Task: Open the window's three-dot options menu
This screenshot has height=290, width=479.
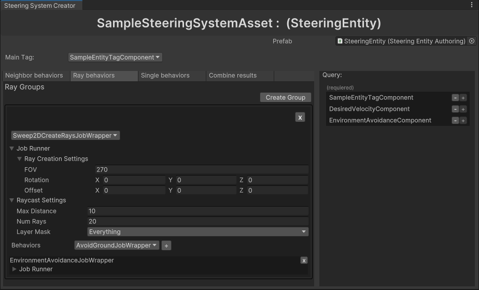Action: tap(471, 5)
